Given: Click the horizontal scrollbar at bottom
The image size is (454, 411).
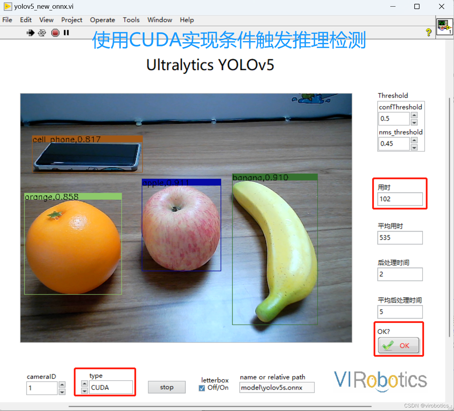Looking at the screenshot, I should click(x=219, y=406).
